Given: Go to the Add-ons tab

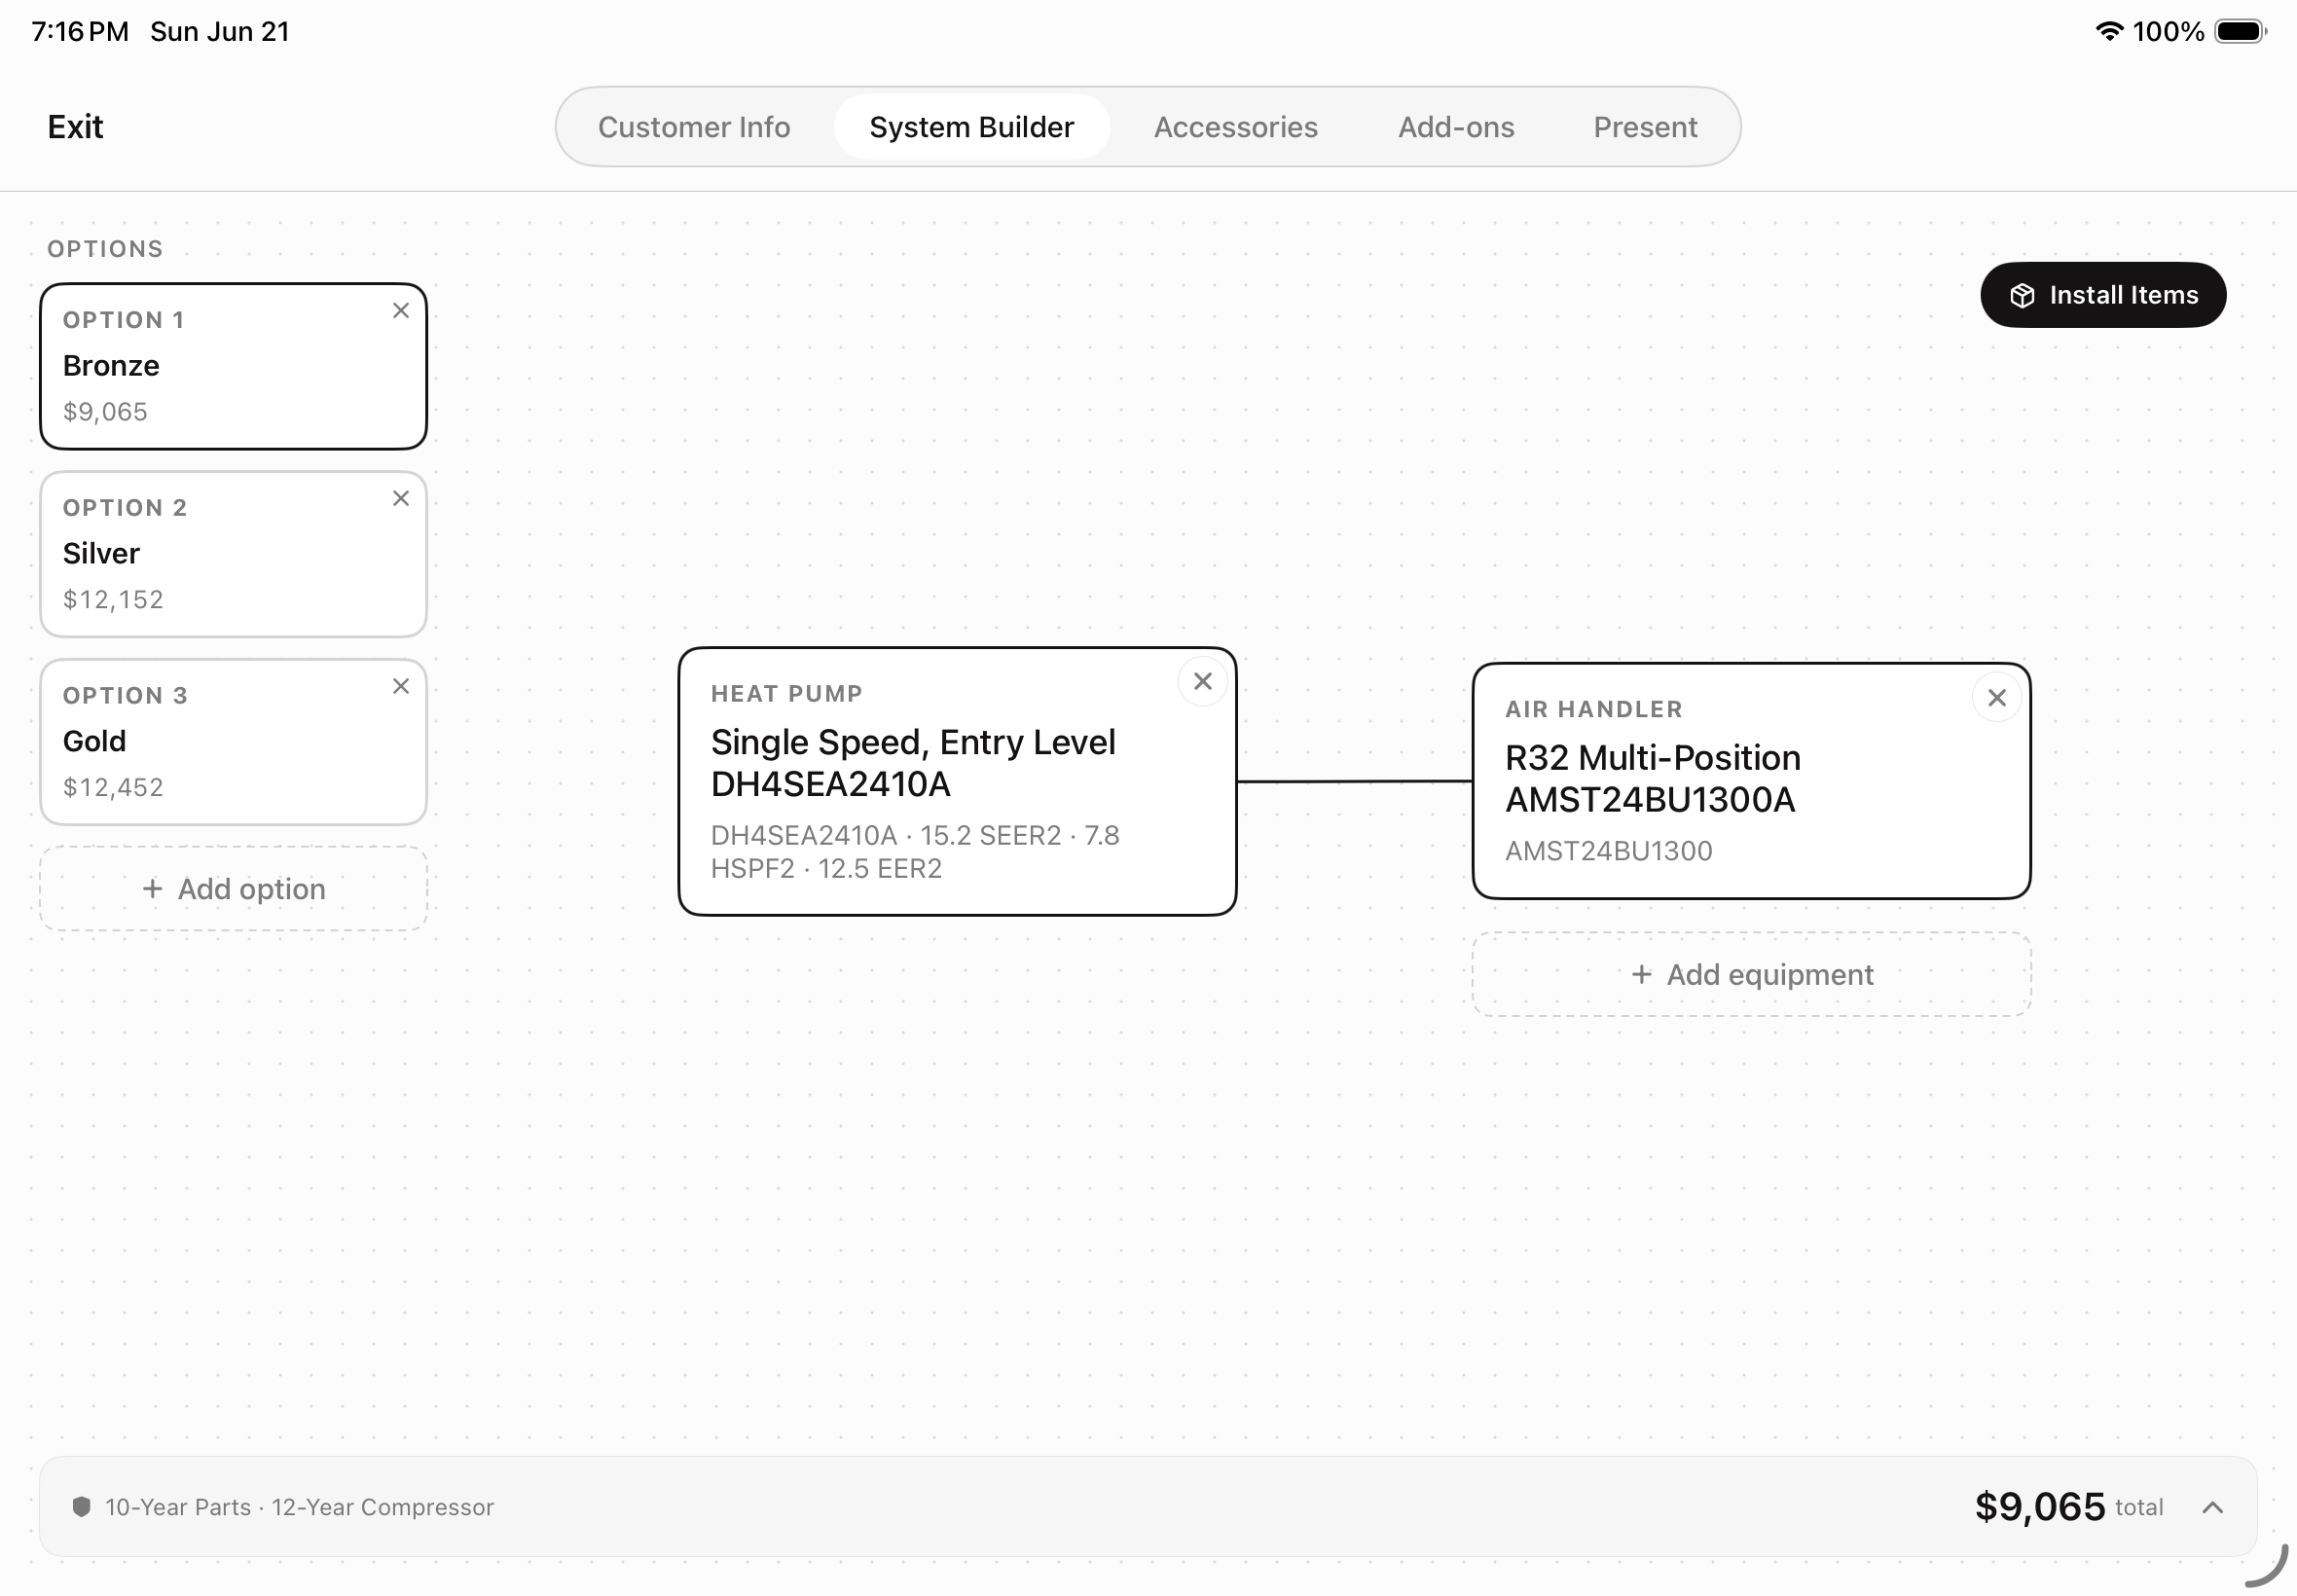Looking at the screenshot, I should [1456, 127].
